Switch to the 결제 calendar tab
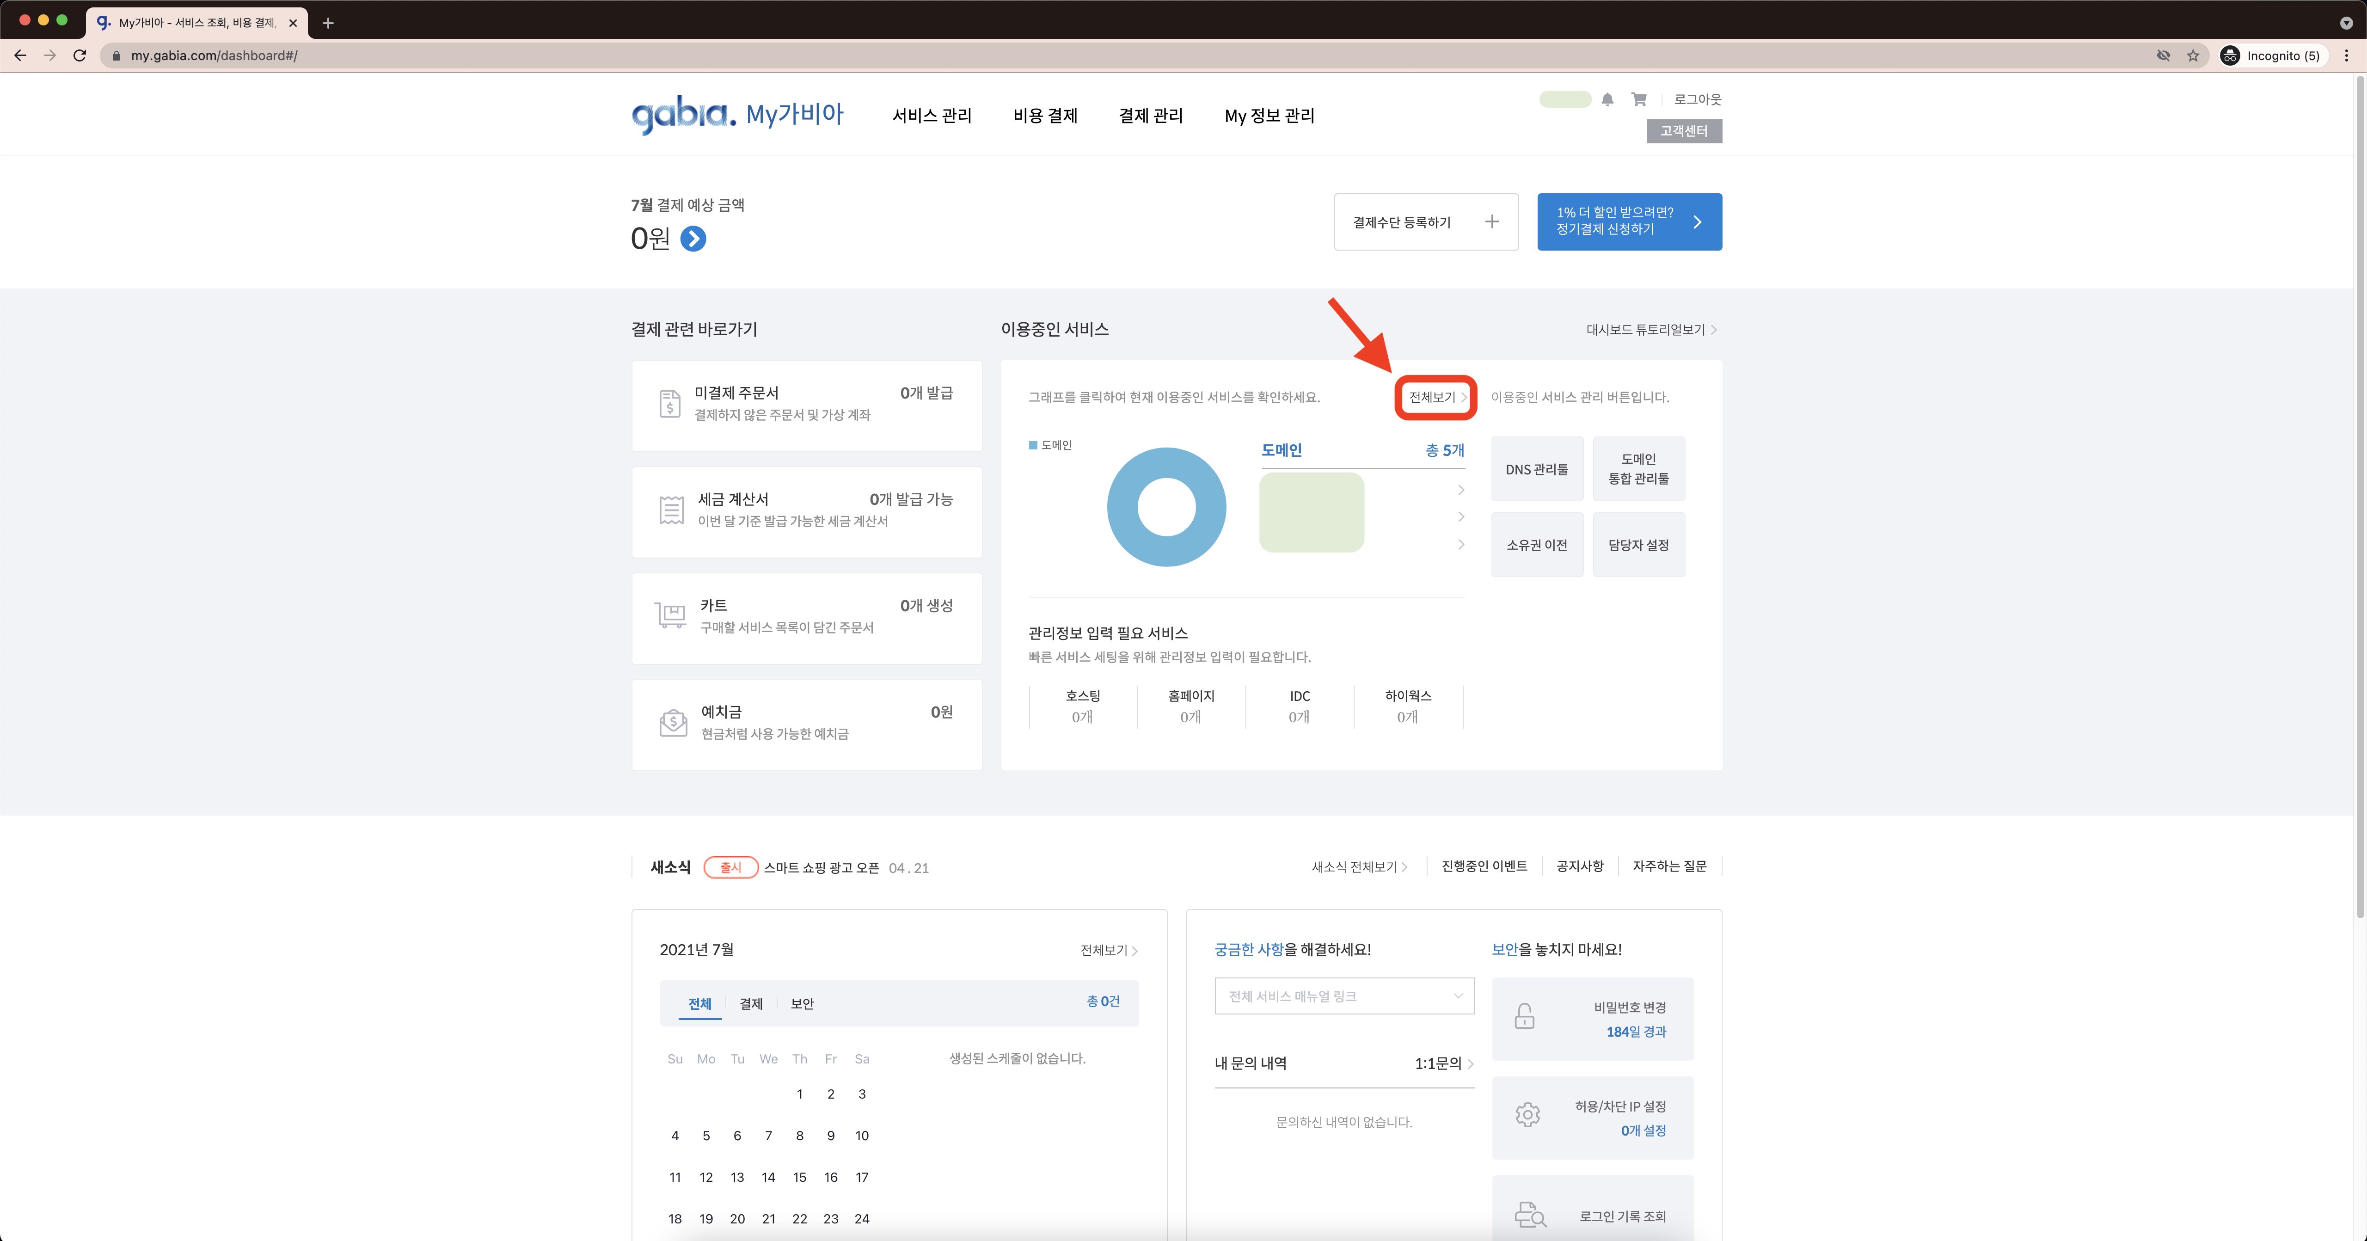The width and height of the screenshot is (2367, 1241). click(751, 1004)
